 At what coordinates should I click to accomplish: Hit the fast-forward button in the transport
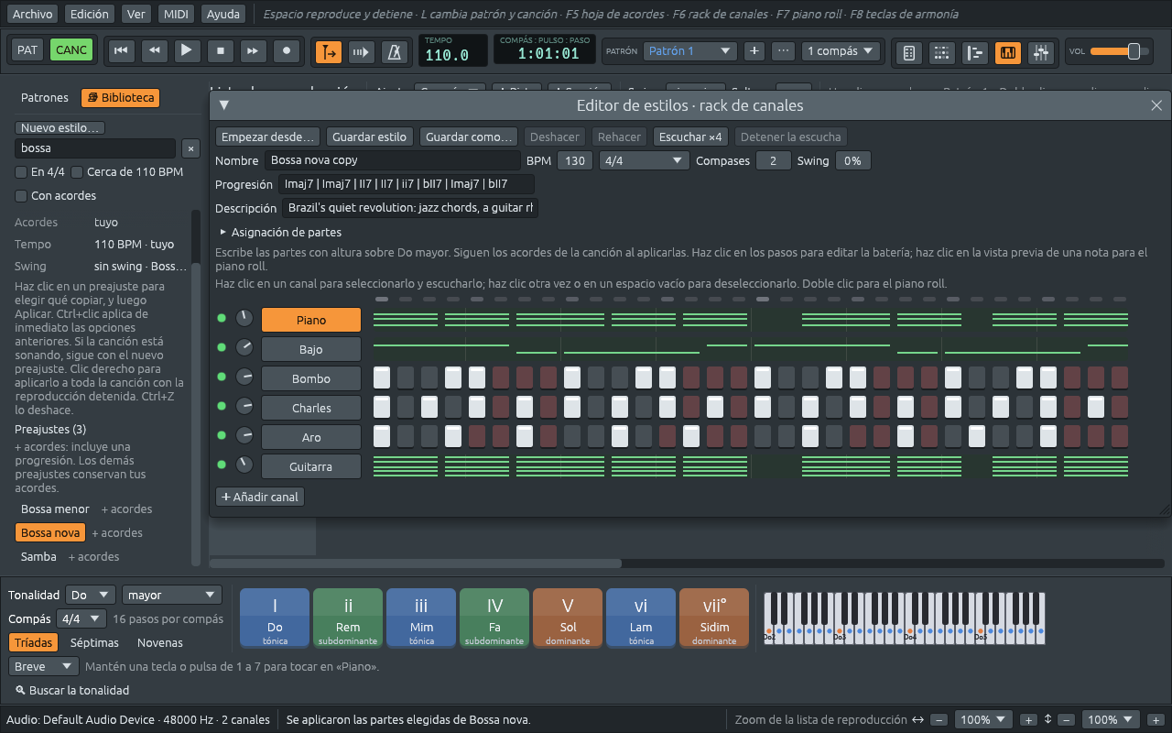pos(254,51)
